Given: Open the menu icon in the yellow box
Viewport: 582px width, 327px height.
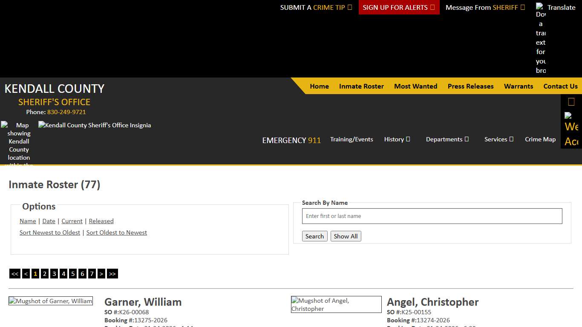Looking at the screenshot, I should (571, 101).
